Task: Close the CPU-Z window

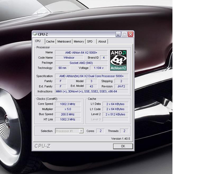Action: click(130, 34)
